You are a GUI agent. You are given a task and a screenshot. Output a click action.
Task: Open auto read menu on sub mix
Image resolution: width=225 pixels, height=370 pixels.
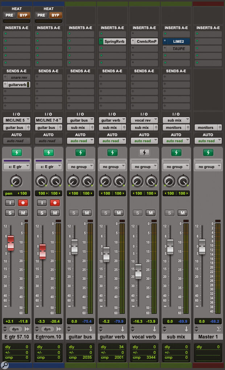pyautogui.click(x=176, y=141)
